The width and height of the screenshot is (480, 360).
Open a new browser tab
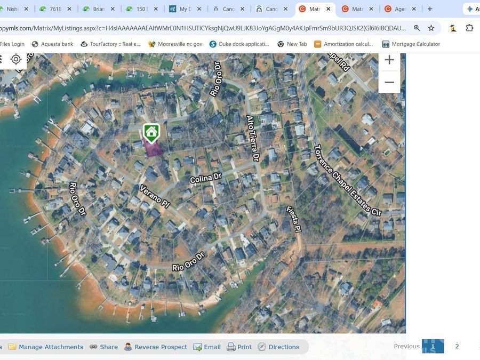pos(430,9)
